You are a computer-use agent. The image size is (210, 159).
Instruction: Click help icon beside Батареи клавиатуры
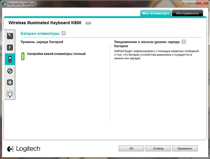64,33
